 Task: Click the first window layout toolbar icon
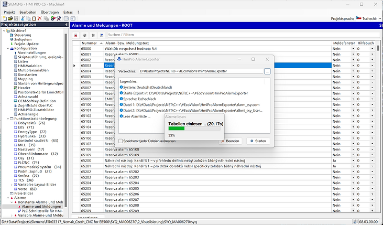click(x=66, y=18)
